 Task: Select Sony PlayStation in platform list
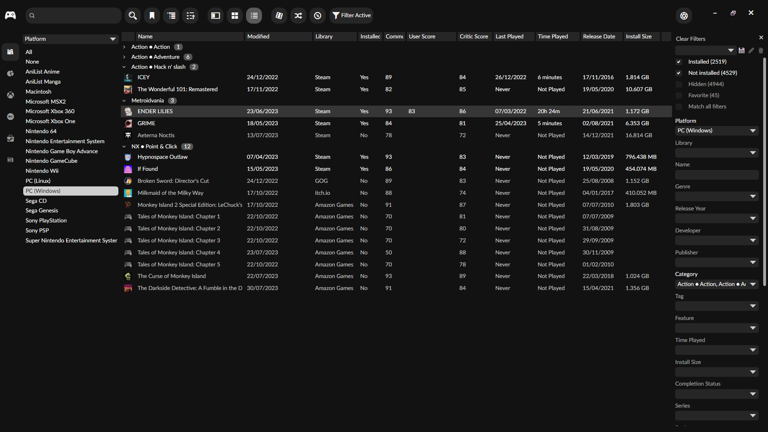pyautogui.click(x=46, y=220)
